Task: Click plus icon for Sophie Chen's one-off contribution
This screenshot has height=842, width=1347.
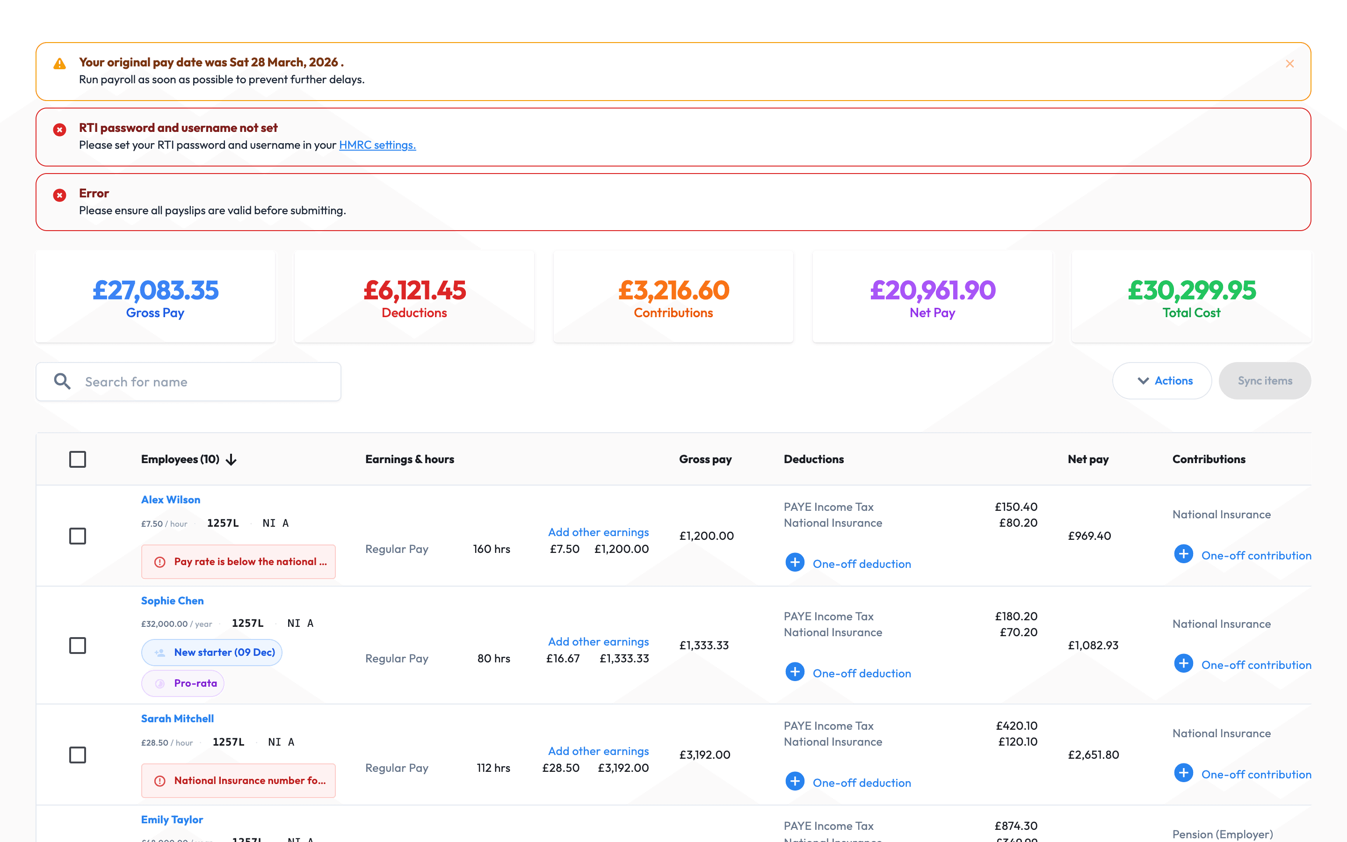Action: (x=1183, y=664)
